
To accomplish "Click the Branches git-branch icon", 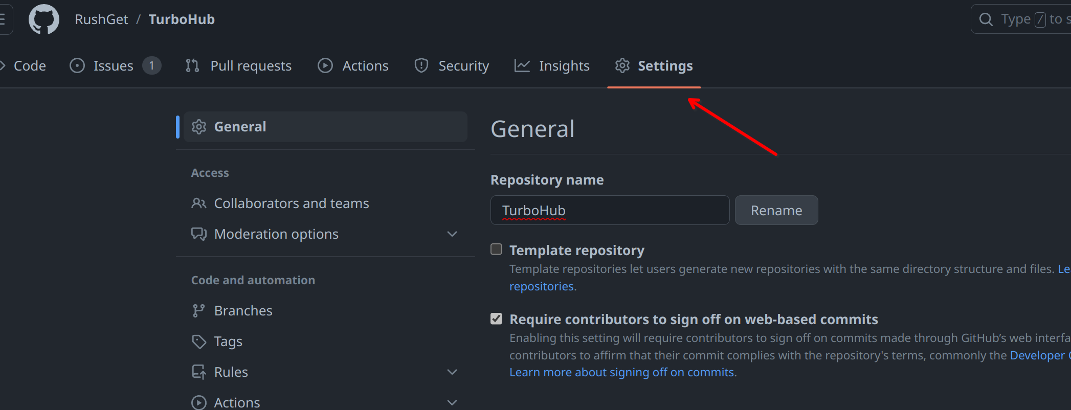I will coord(198,311).
